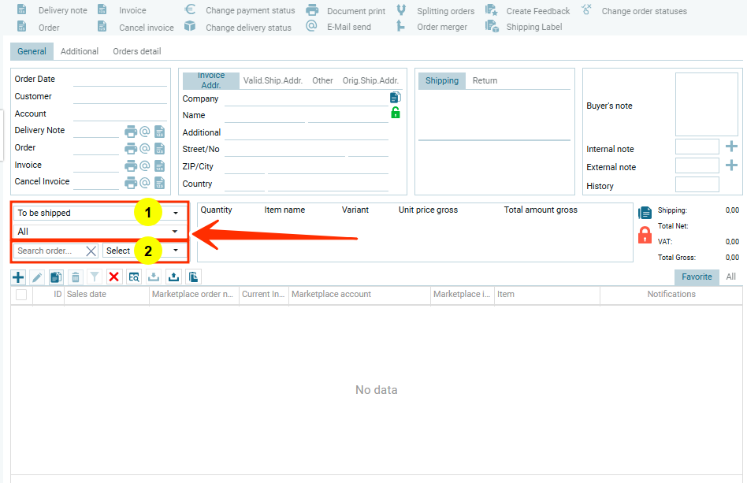Click into the Search order input field
The width and height of the screenshot is (747, 483).
tap(49, 251)
